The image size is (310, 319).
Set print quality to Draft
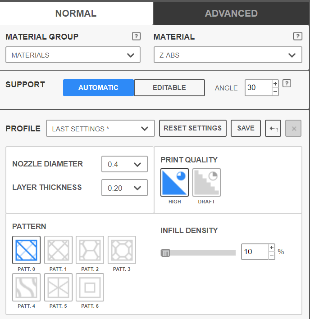[206, 183]
